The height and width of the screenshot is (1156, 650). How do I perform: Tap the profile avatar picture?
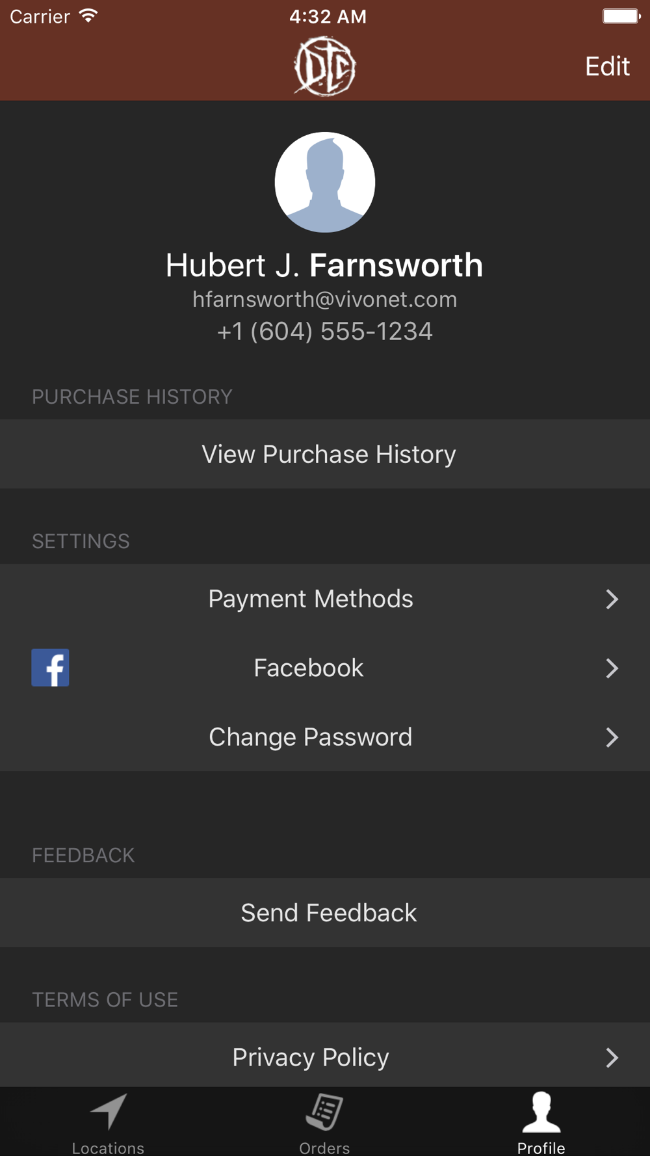point(325,182)
